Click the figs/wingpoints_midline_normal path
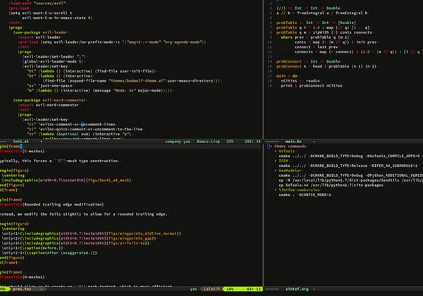Viewport: 423px width, 296px height. coord(144,233)
